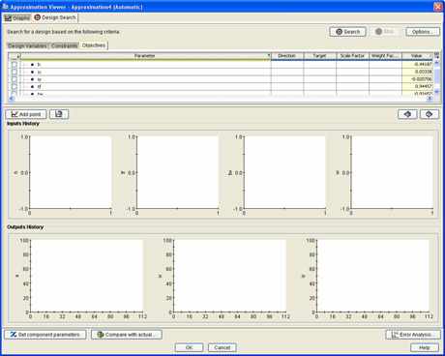The height and width of the screenshot is (356, 445).
Task: Click Compare with actual button
Action: [127, 335]
